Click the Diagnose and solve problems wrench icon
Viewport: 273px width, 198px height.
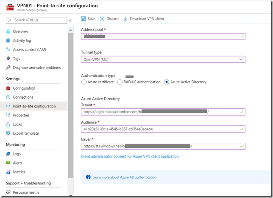click(8, 68)
